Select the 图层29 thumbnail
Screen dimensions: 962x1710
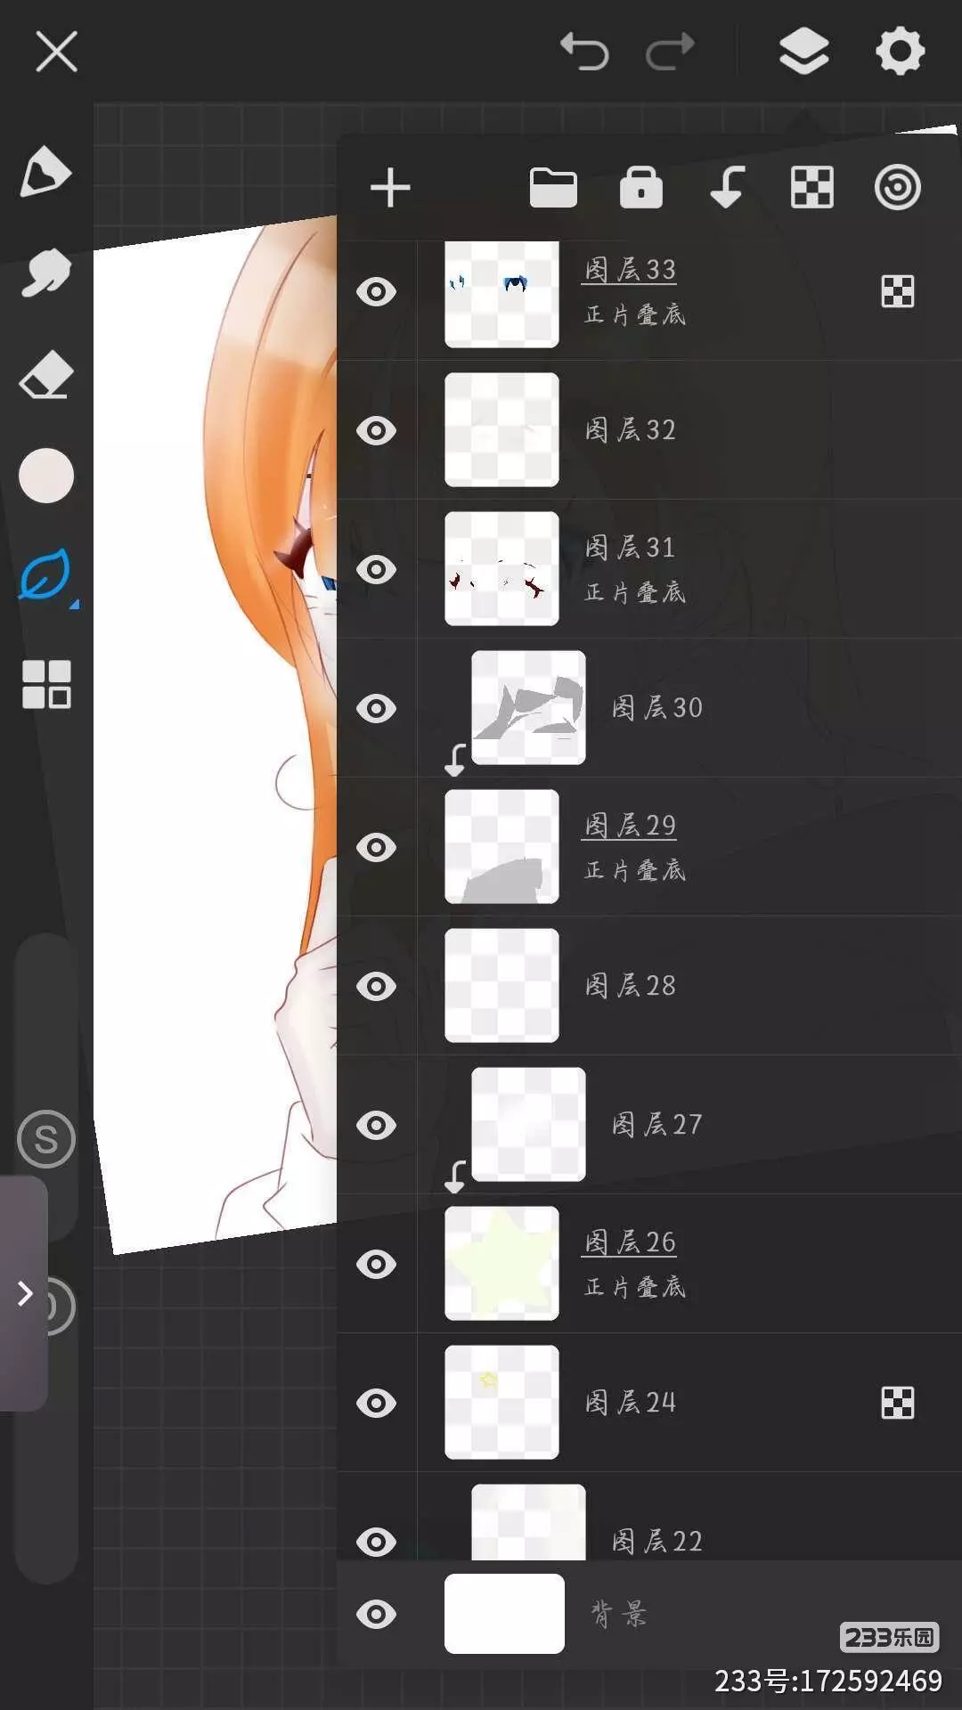tap(501, 847)
